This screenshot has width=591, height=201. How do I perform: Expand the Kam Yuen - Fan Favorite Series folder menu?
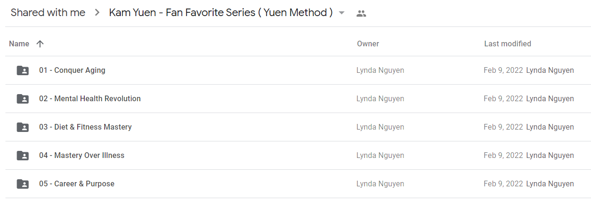point(221,13)
